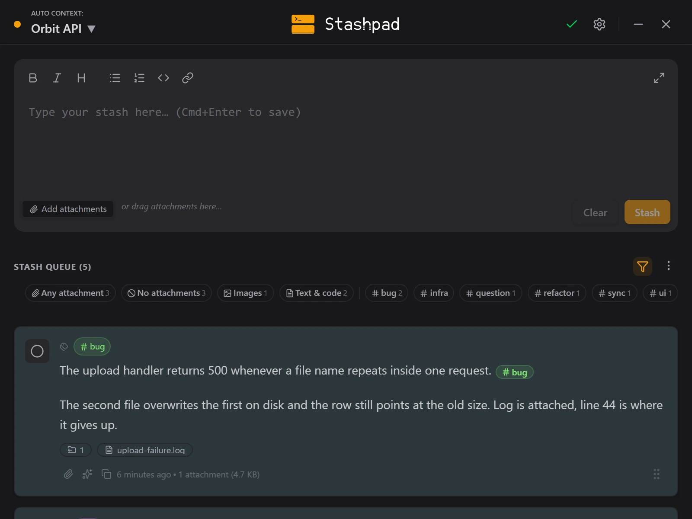Toggle bold formatting in editor toolbar
This screenshot has width=692, height=519.
(33, 78)
